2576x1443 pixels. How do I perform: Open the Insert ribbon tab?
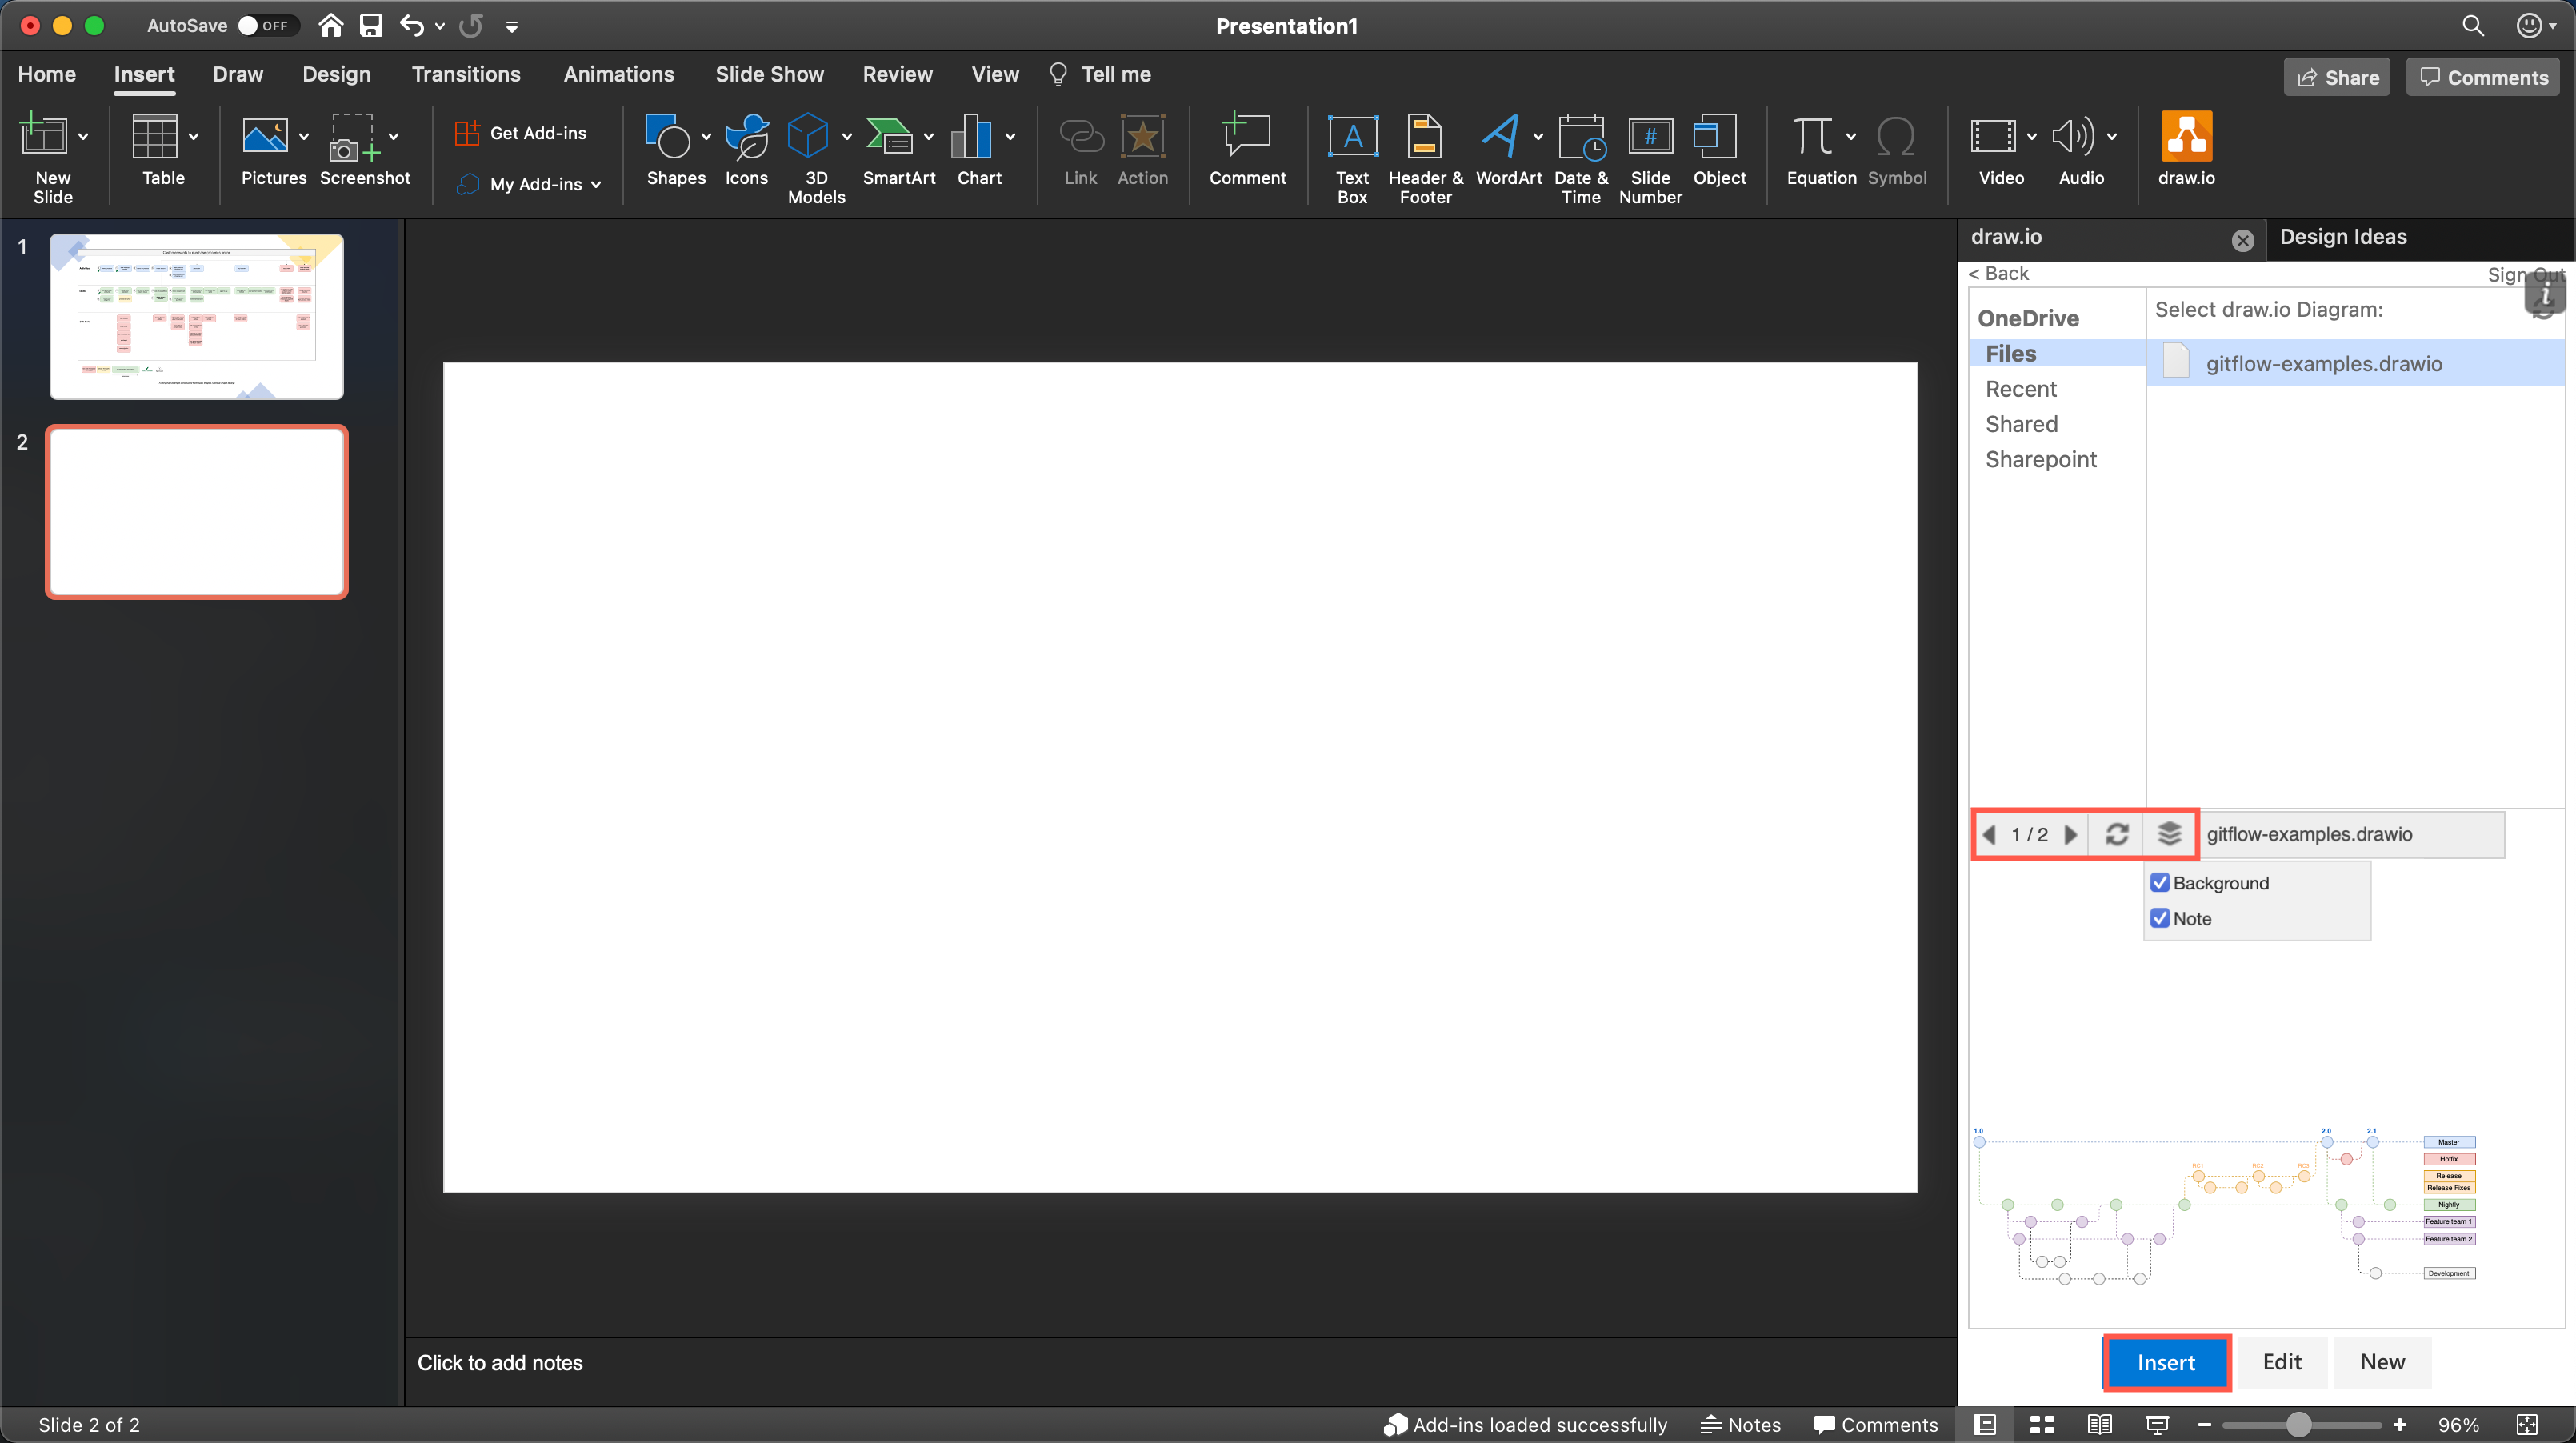tap(143, 74)
